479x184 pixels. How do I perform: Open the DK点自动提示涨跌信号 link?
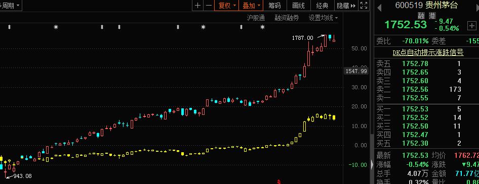[428, 52]
